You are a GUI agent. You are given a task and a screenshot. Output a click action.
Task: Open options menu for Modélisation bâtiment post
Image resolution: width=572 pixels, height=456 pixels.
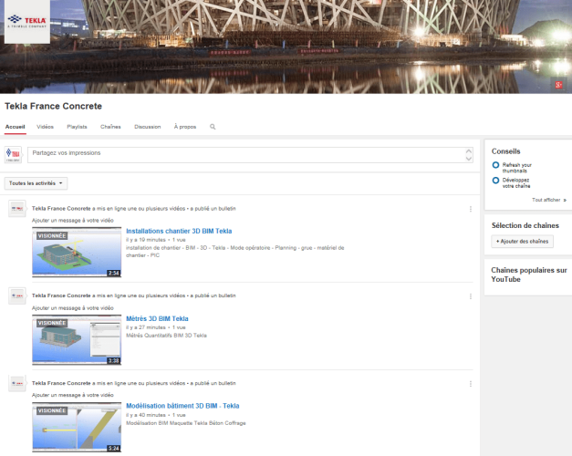(470, 384)
